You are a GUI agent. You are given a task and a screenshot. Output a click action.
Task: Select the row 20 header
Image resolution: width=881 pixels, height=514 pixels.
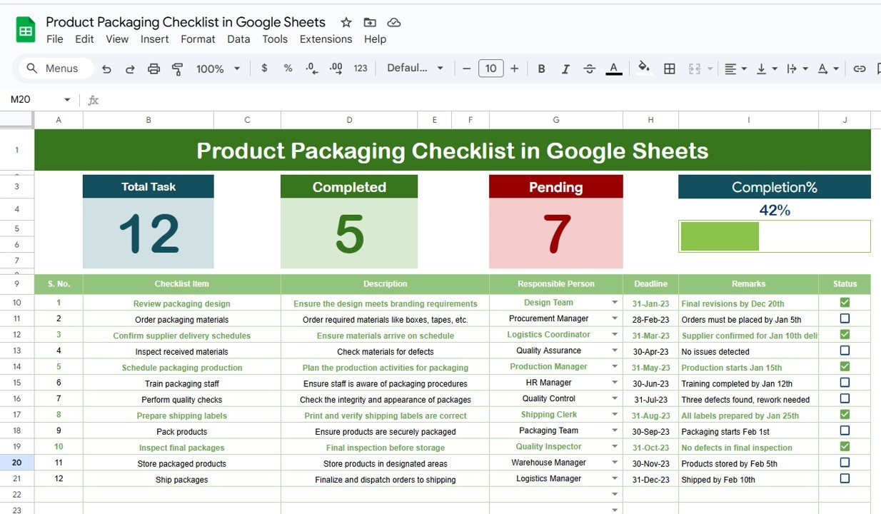coord(16,463)
